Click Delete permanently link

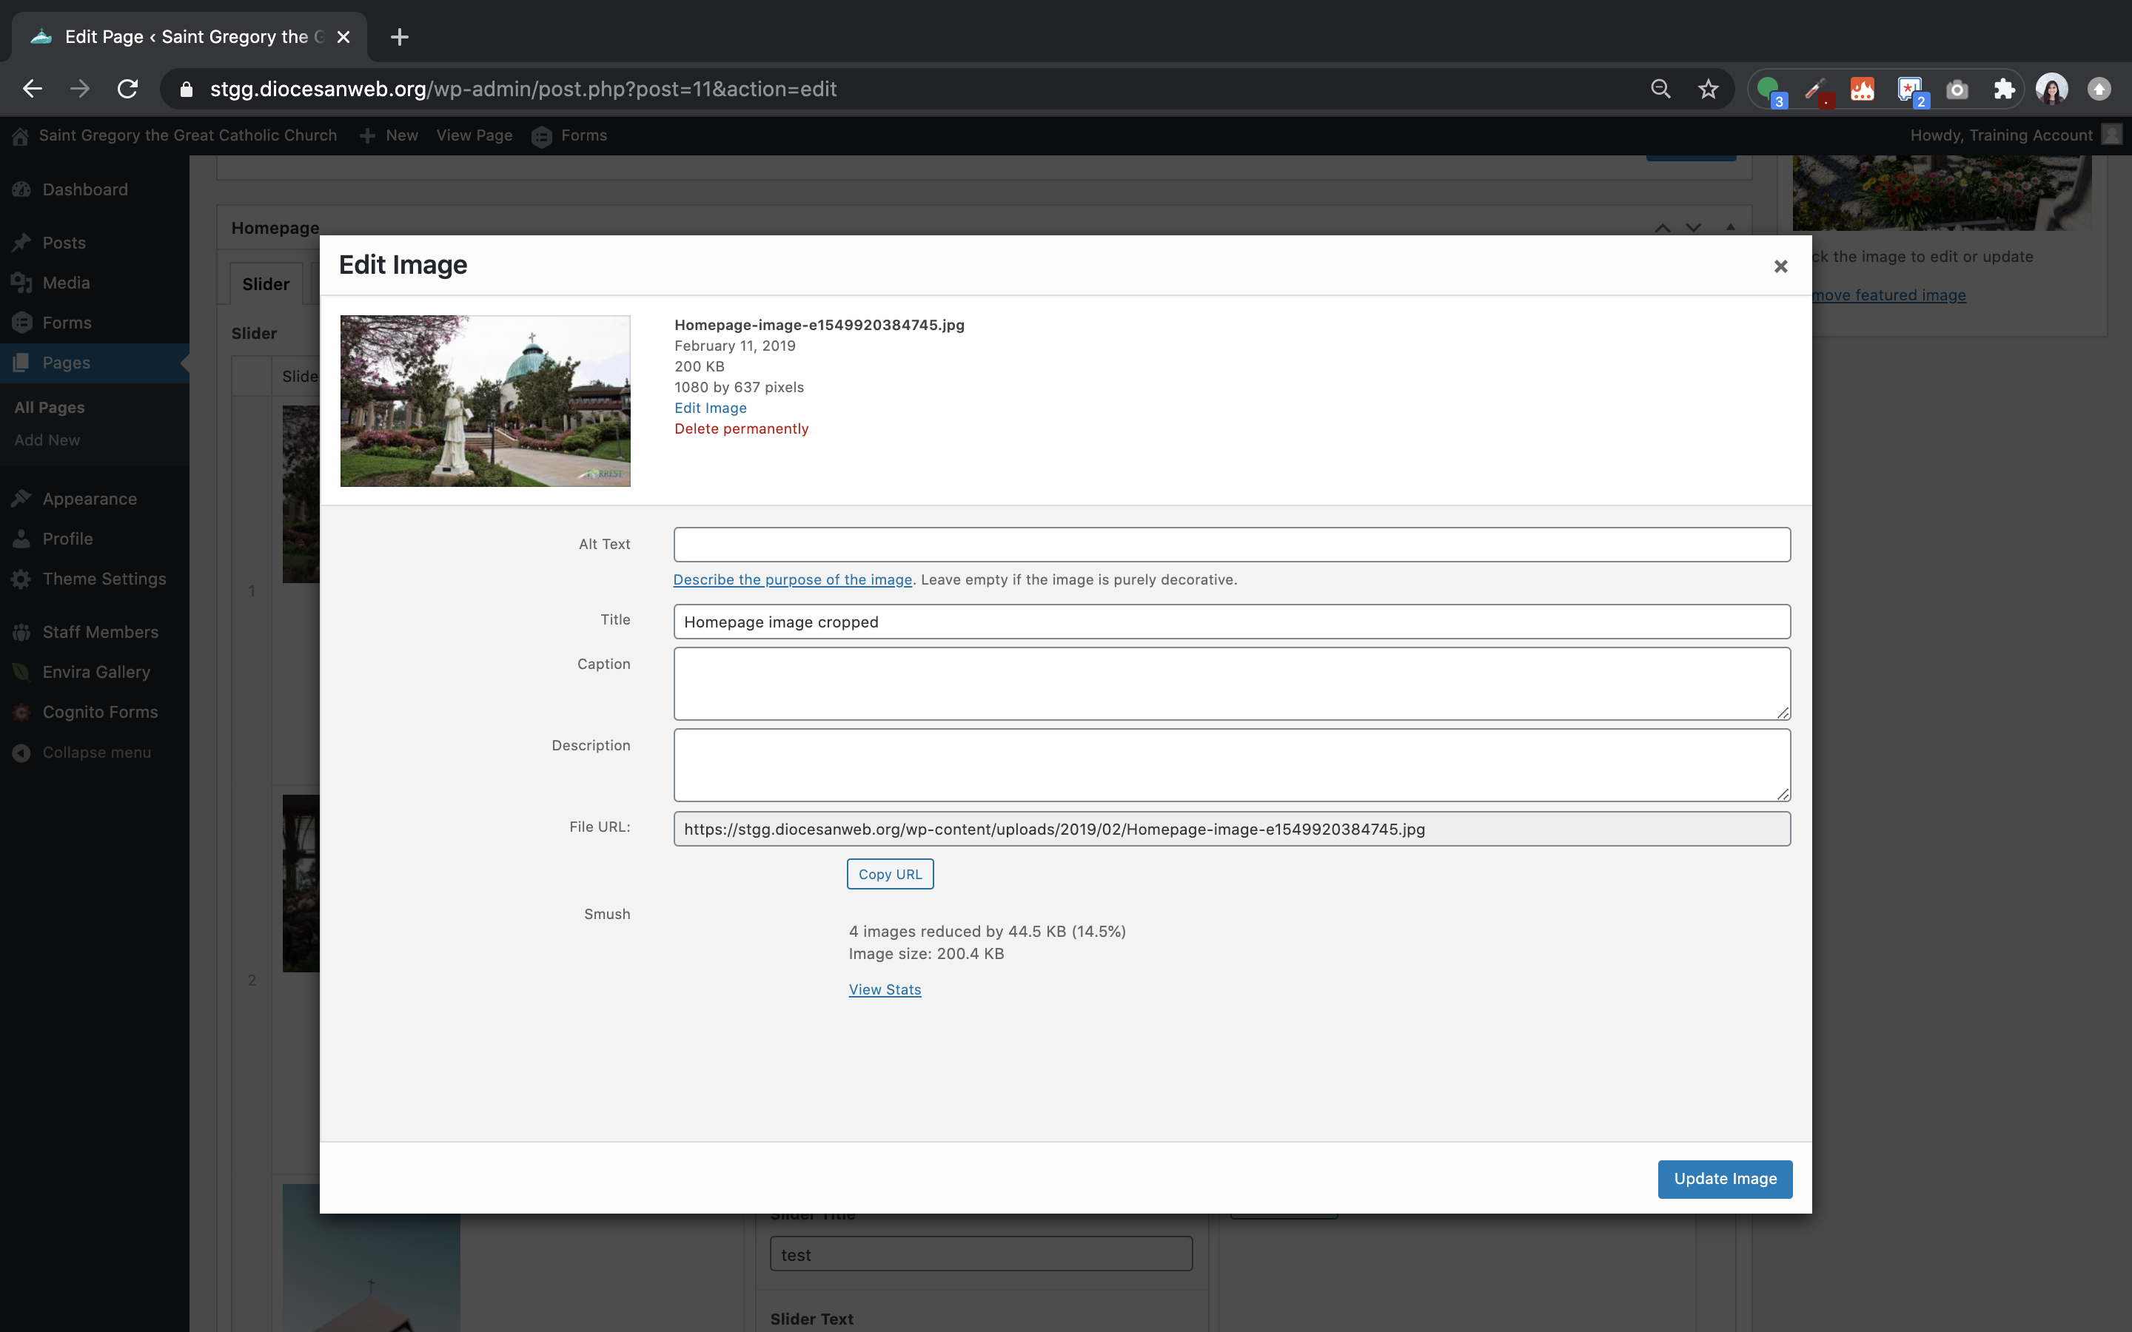point(741,429)
